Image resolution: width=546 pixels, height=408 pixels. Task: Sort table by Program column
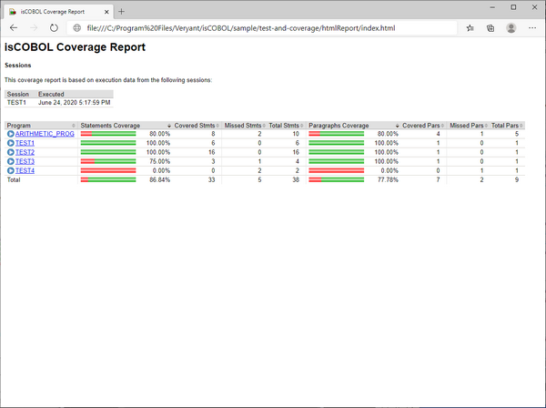tap(41, 126)
